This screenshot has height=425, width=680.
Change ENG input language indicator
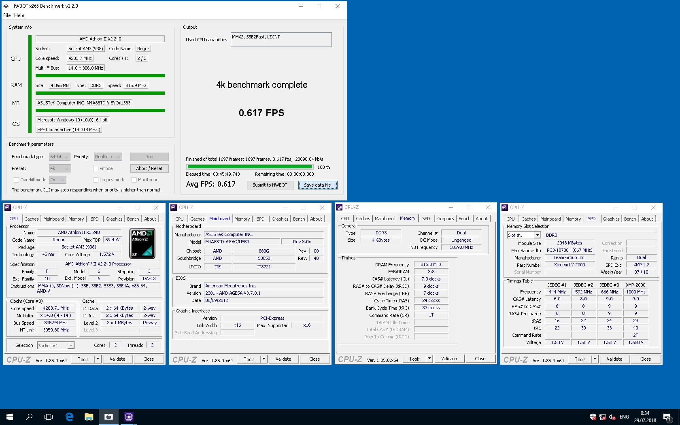click(624, 417)
